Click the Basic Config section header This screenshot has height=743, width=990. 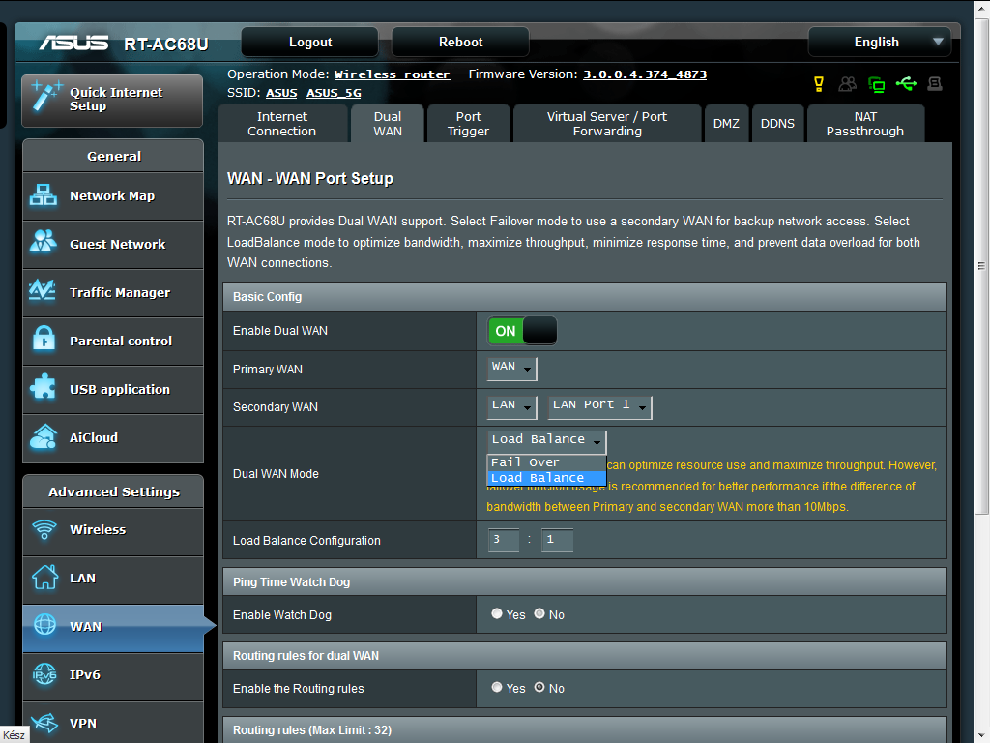pos(585,296)
